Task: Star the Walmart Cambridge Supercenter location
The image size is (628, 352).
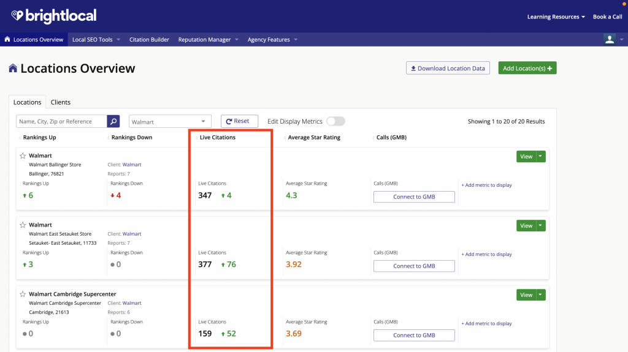Action: tap(23, 294)
